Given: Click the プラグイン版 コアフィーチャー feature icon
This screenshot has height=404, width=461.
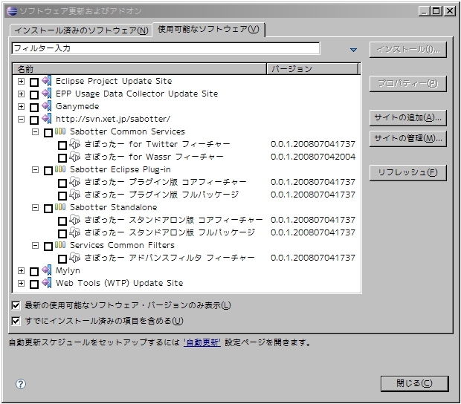Looking at the screenshot, I should 75,182.
